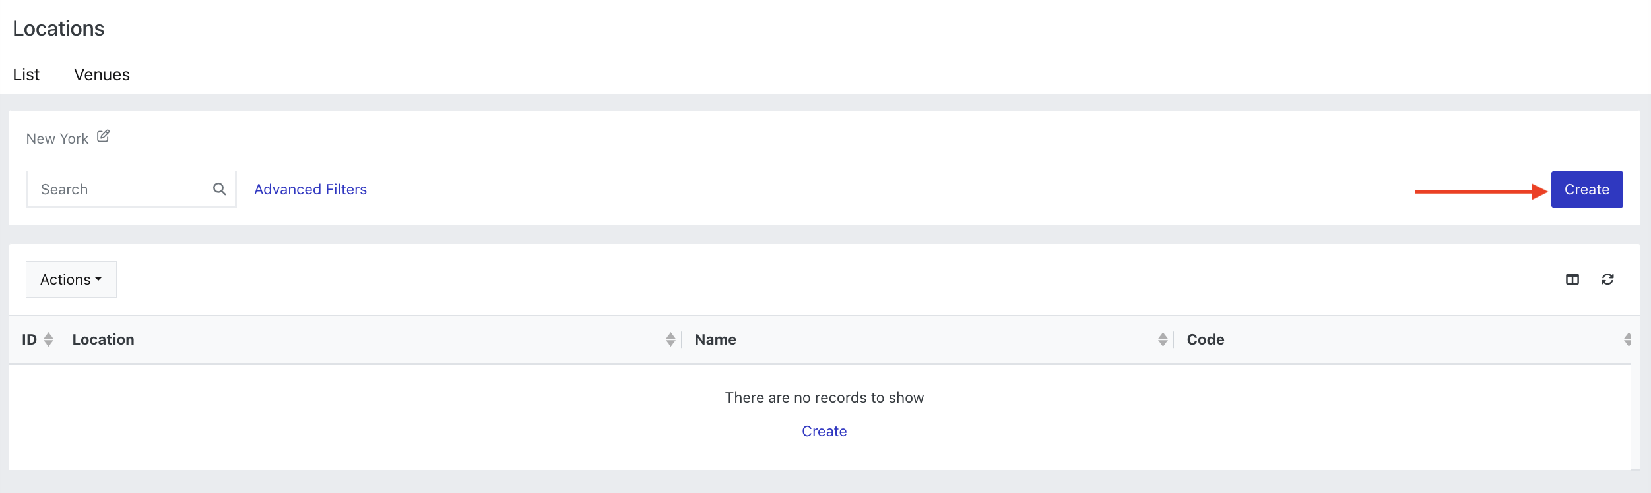Refresh the table with the reload icon
The width and height of the screenshot is (1651, 493).
coord(1607,279)
